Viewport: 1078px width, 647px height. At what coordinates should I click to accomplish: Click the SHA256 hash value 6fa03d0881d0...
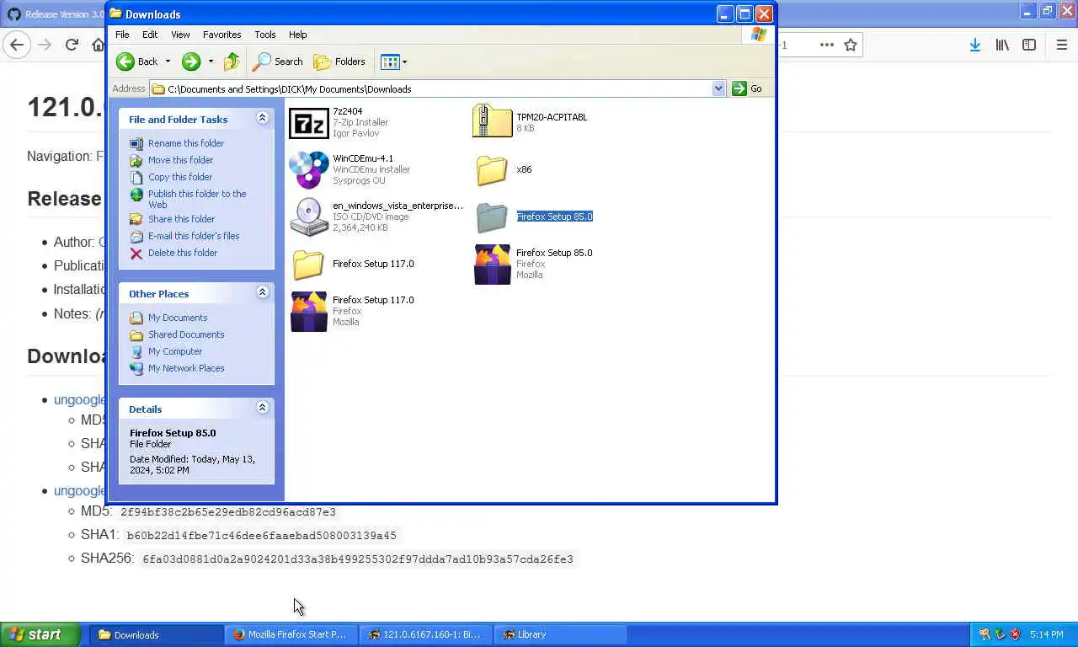(358, 559)
